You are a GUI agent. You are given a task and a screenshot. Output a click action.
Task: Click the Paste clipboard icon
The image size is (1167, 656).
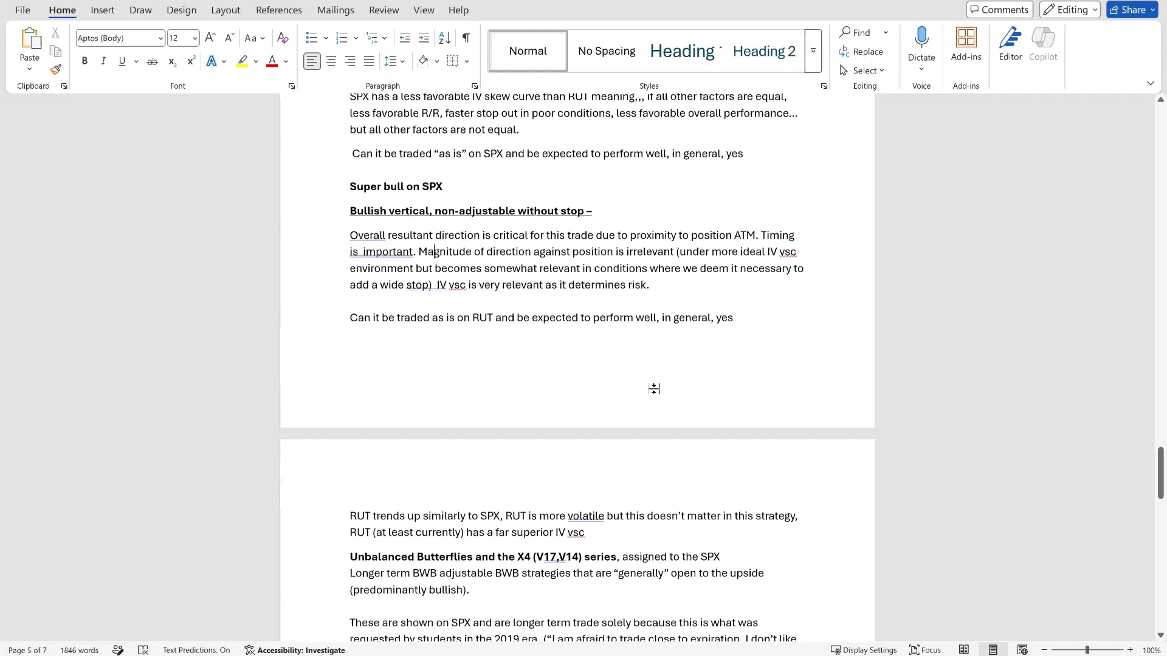30,38
